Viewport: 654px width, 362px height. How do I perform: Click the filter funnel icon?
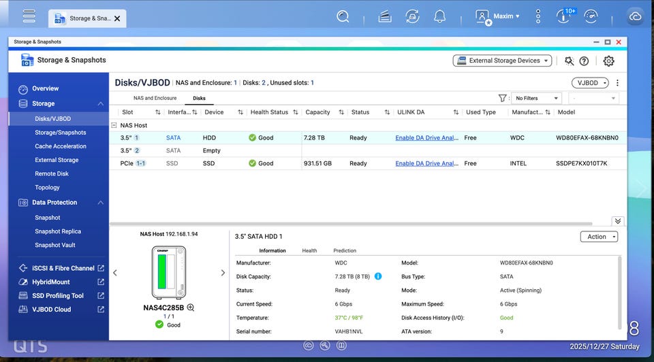click(503, 98)
